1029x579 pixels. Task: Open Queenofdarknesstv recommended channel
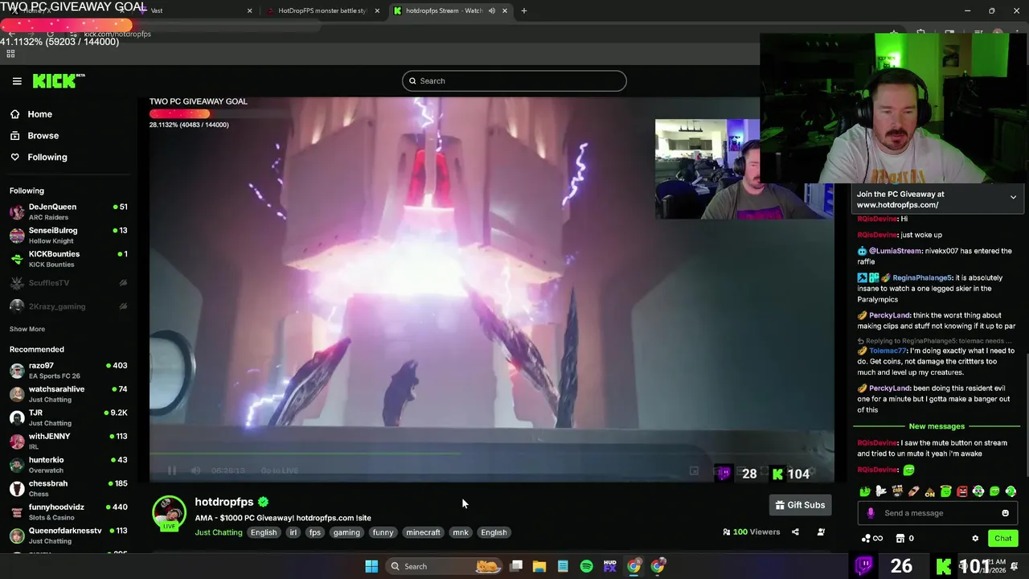coord(68,536)
